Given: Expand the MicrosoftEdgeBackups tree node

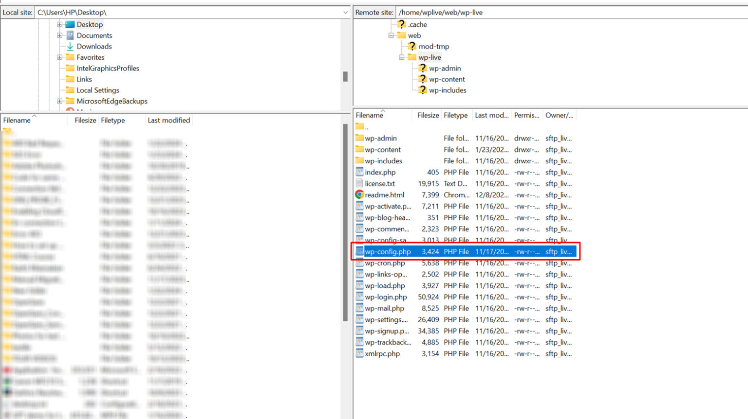Looking at the screenshot, I should pyautogui.click(x=59, y=101).
